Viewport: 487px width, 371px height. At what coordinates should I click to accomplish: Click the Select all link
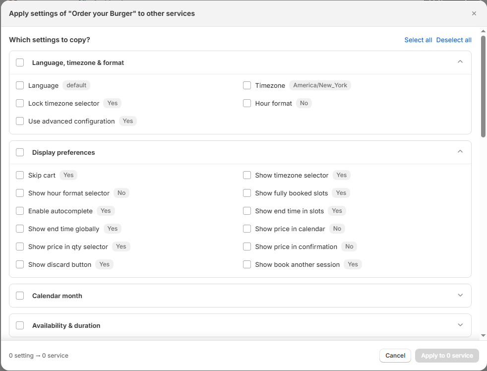click(418, 40)
